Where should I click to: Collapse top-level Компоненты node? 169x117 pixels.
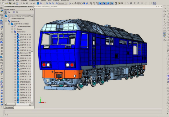click(x=6, y=21)
